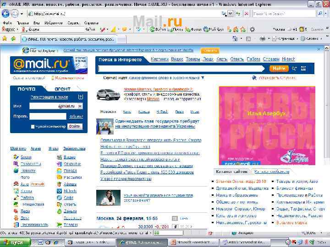Click the Add to Favorites star-plus icon

coord(14,38)
